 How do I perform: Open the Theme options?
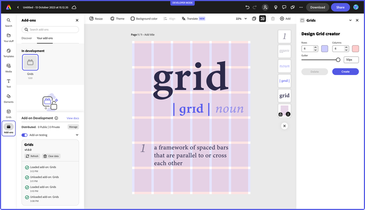117,19
